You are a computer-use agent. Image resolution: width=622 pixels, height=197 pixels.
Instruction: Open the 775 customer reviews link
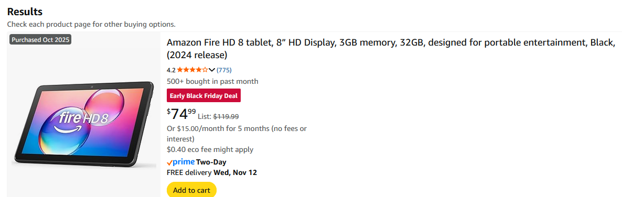click(224, 70)
